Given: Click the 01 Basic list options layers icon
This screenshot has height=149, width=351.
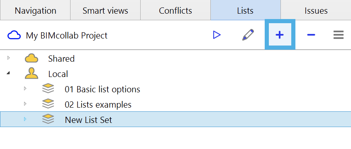Looking at the screenshot, I should 48,89.
